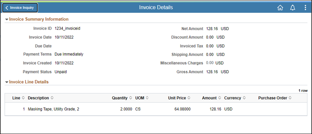The height and width of the screenshot is (134, 312).
Task: Select the Masking Tape line row
Action: (156, 109)
